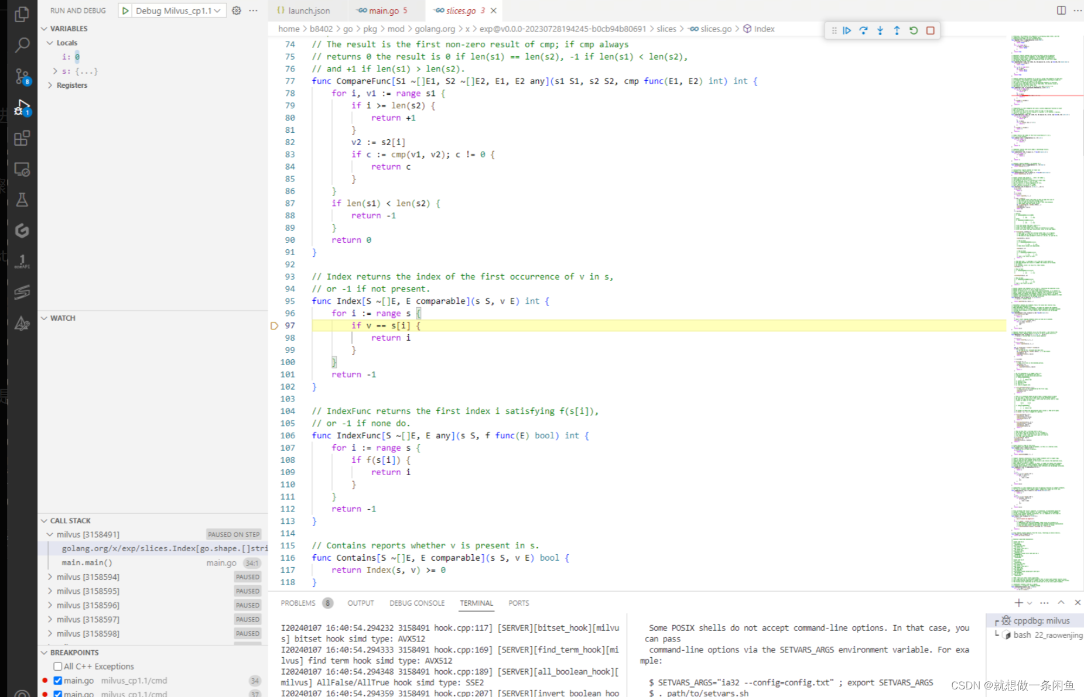Click Continue in the debug toolbar
Screen dimensions: 1084x697
847,30
